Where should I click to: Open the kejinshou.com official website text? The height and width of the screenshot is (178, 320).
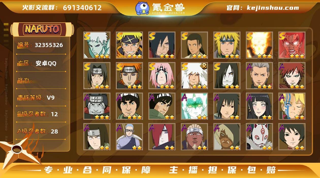coord(263,8)
